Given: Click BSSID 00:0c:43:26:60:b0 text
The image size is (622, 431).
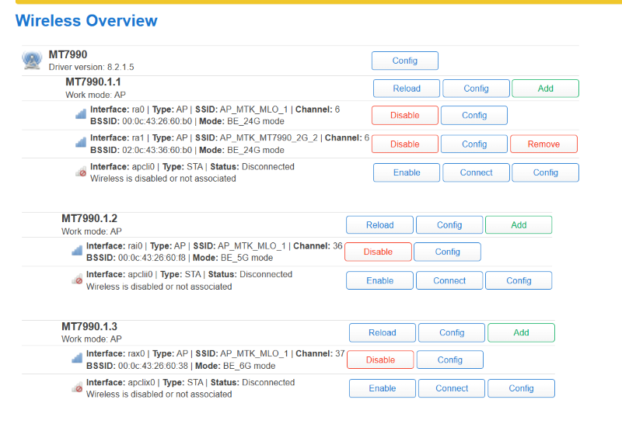Looking at the screenshot, I should [x=142, y=121].
